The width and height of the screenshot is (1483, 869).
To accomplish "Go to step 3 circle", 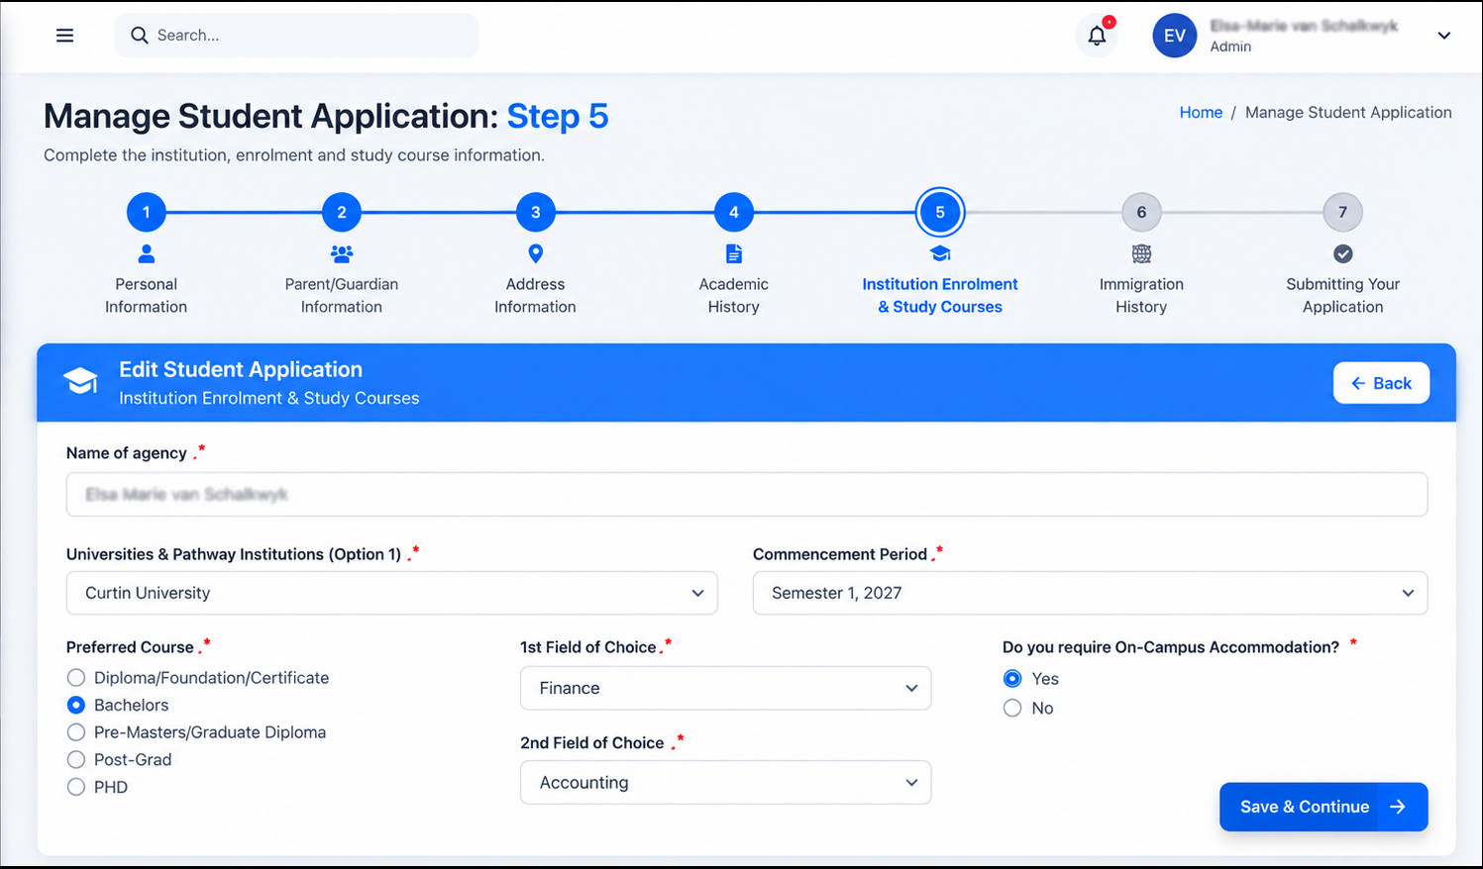I will click(x=535, y=212).
